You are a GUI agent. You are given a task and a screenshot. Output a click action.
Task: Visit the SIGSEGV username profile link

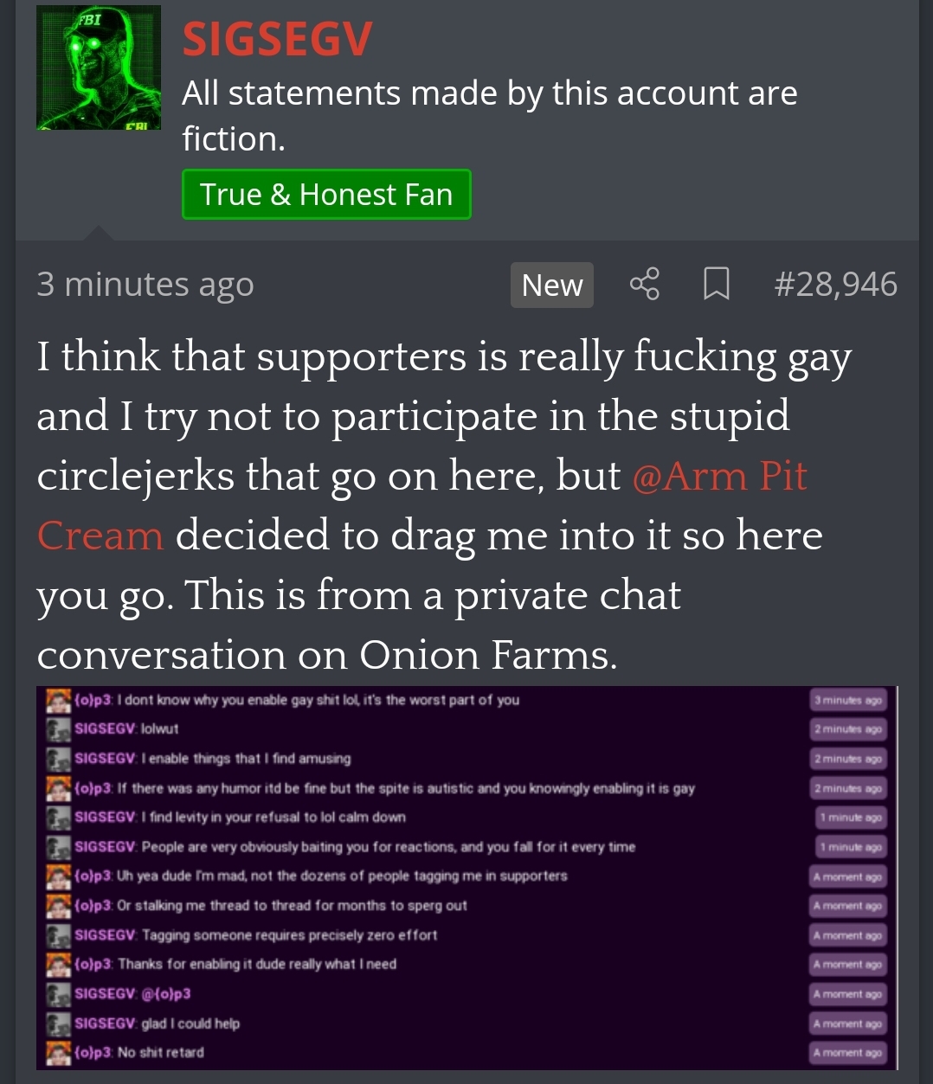click(277, 39)
